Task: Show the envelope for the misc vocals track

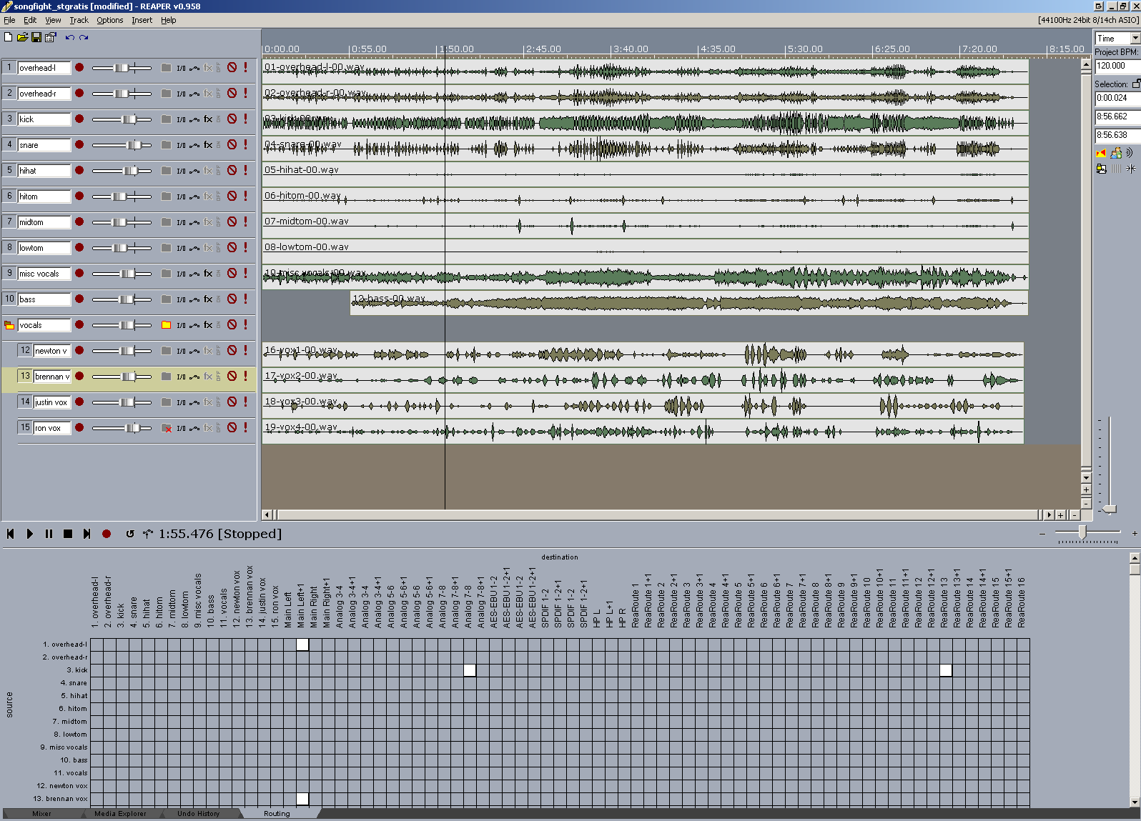Action: click(194, 274)
